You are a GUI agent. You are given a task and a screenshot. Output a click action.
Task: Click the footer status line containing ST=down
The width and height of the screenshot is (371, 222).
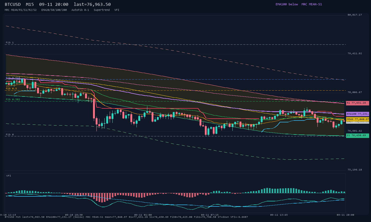click(126, 217)
